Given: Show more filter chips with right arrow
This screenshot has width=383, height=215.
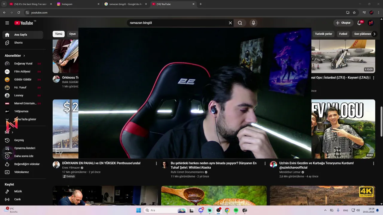Looking at the screenshot, I should [374, 34].
